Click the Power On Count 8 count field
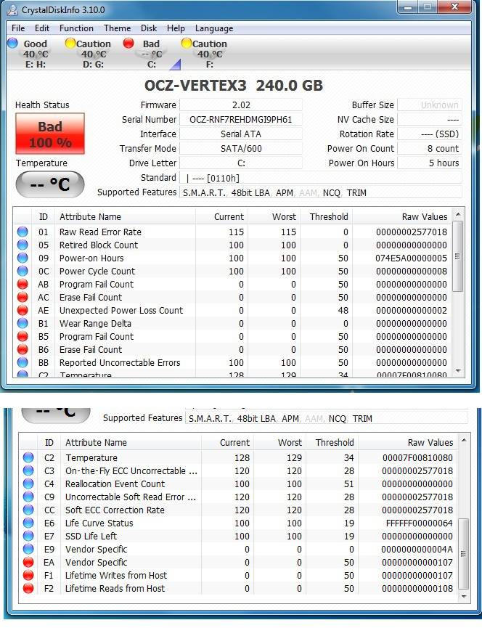 [430, 149]
